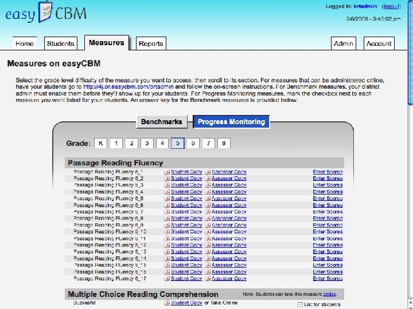Screen dimensions: 413x309
Task: Open Enter Scores for Fluency 5_17
Action: click(328, 279)
